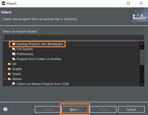148x115 pixels.
Task: Click the Next button
Action: pyautogui.click(x=75, y=109)
